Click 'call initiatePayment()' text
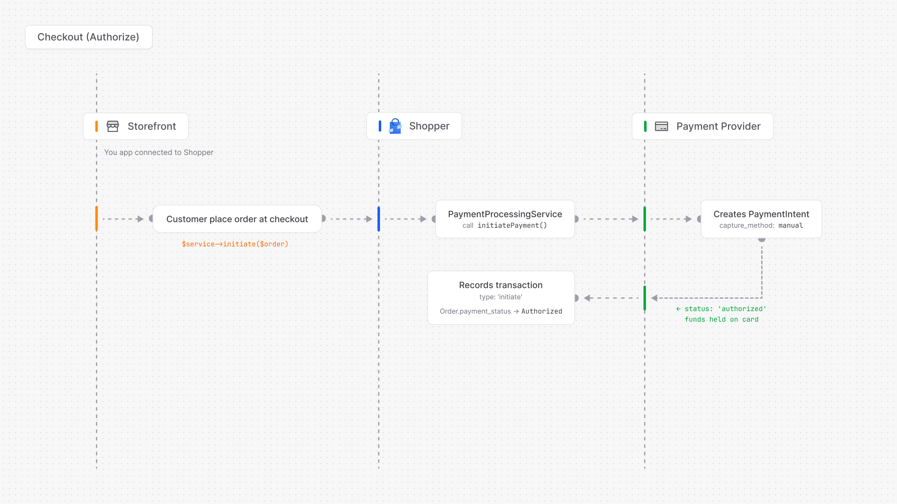 (x=505, y=225)
